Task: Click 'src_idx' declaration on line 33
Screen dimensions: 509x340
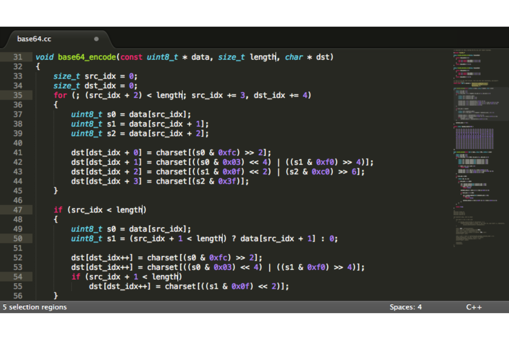Action: 100,76
